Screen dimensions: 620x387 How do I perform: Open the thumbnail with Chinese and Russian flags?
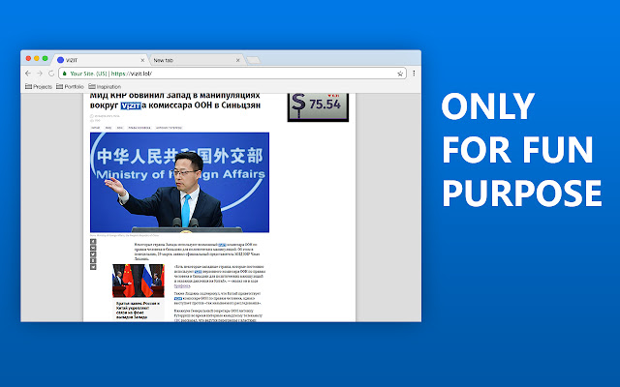click(x=139, y=281)
